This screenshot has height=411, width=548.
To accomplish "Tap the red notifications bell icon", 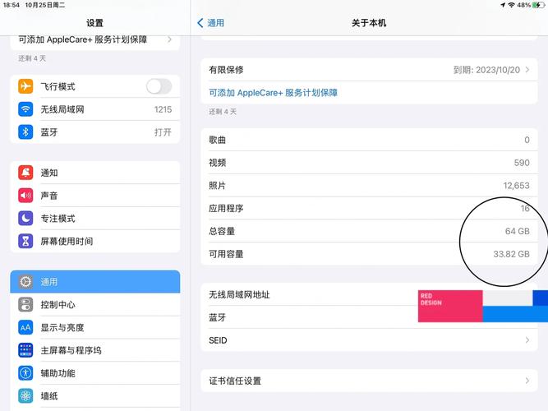I will (x=25, y=173).
